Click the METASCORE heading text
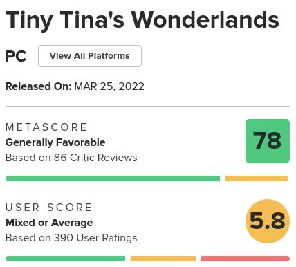This screenshot has width=296, height=267. tap(46, 127)
